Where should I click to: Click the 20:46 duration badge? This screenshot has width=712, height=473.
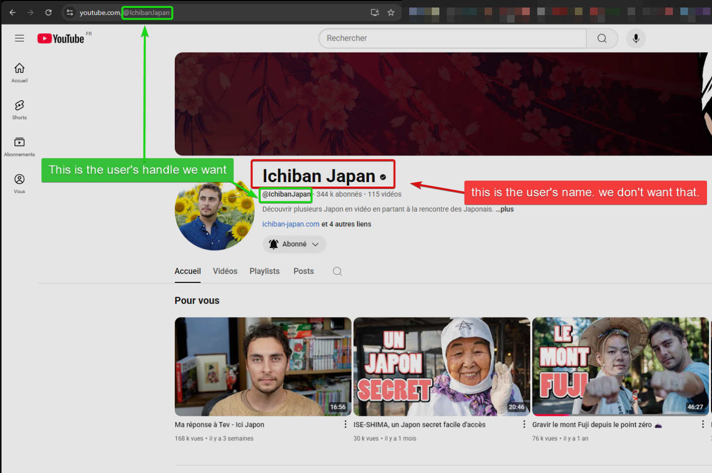516,407
